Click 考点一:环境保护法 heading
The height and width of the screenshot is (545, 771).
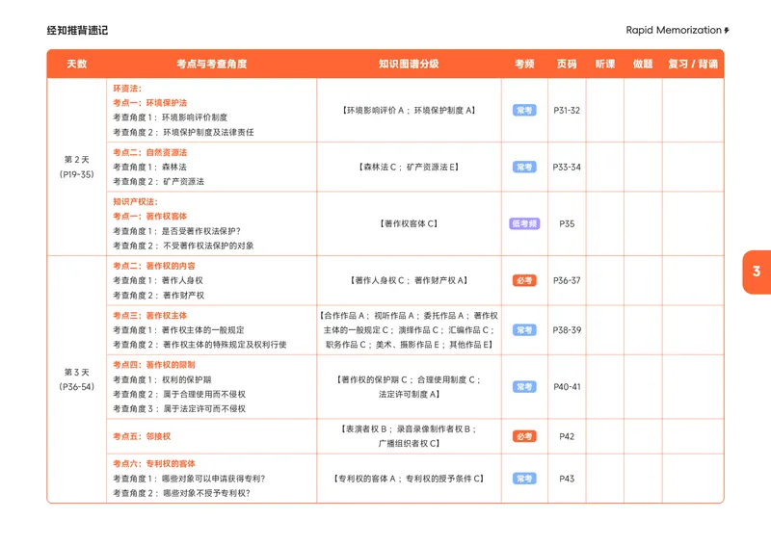pyautogui.click(x=150, y=103)
